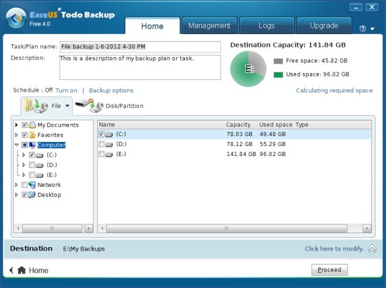Click the back arrow beside Home
Screen dimensions: 386x288
(x=11, y=270)
